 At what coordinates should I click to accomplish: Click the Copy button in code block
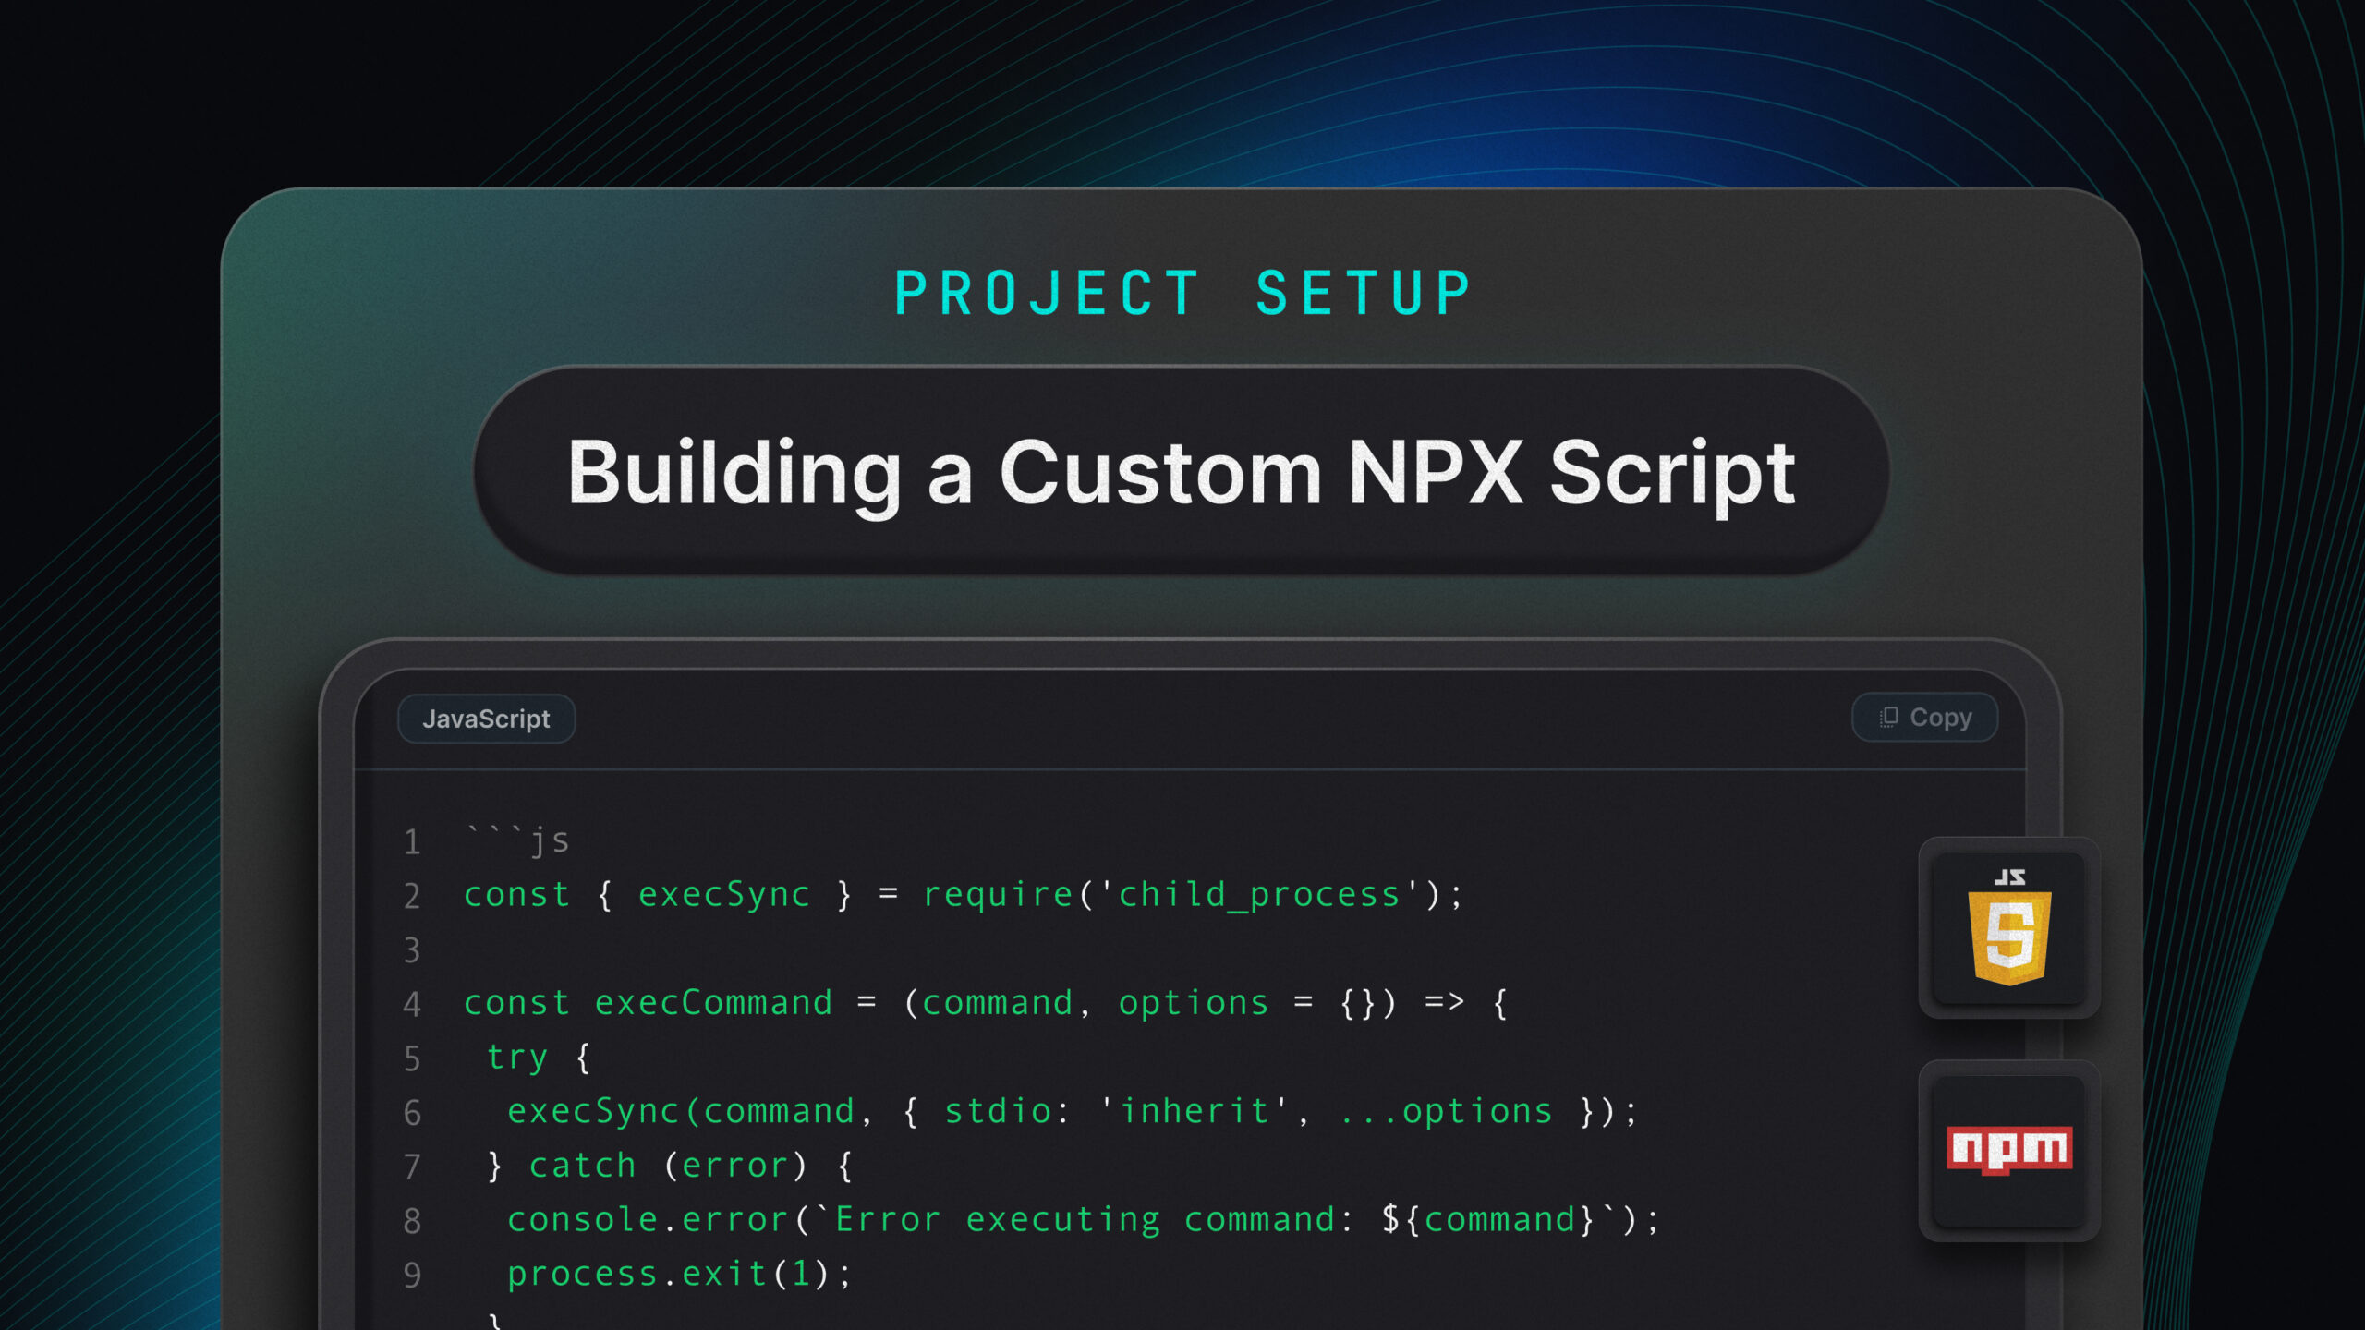pos(1925,718)
